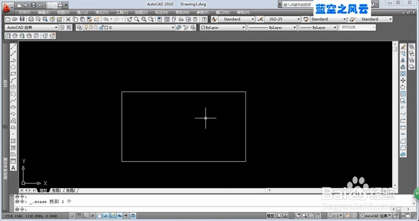Click the Save icon in Standard toolbar
The image size is (419, 221).
coord(22,19)
